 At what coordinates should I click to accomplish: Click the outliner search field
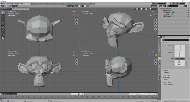pyautogui.click(x=173, y=6)
